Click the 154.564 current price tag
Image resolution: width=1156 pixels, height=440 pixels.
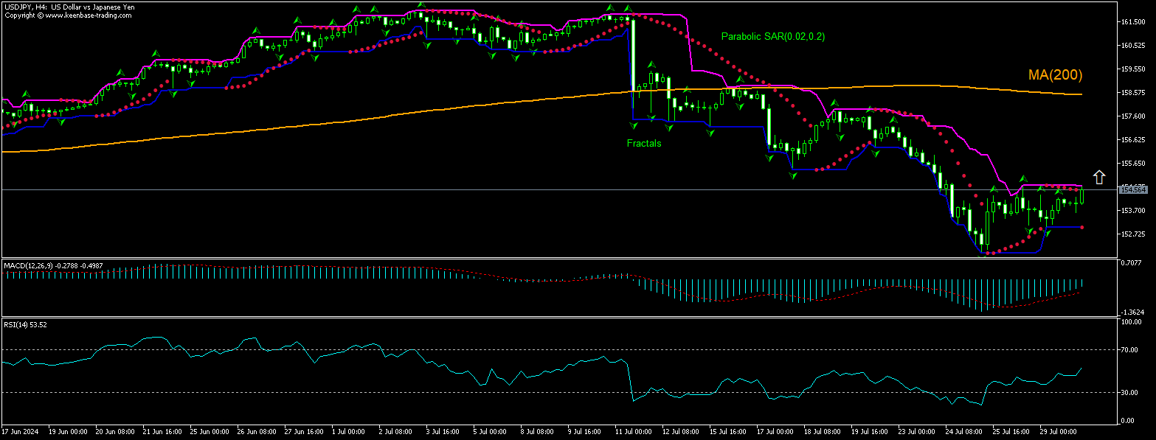click(1132, 189)
